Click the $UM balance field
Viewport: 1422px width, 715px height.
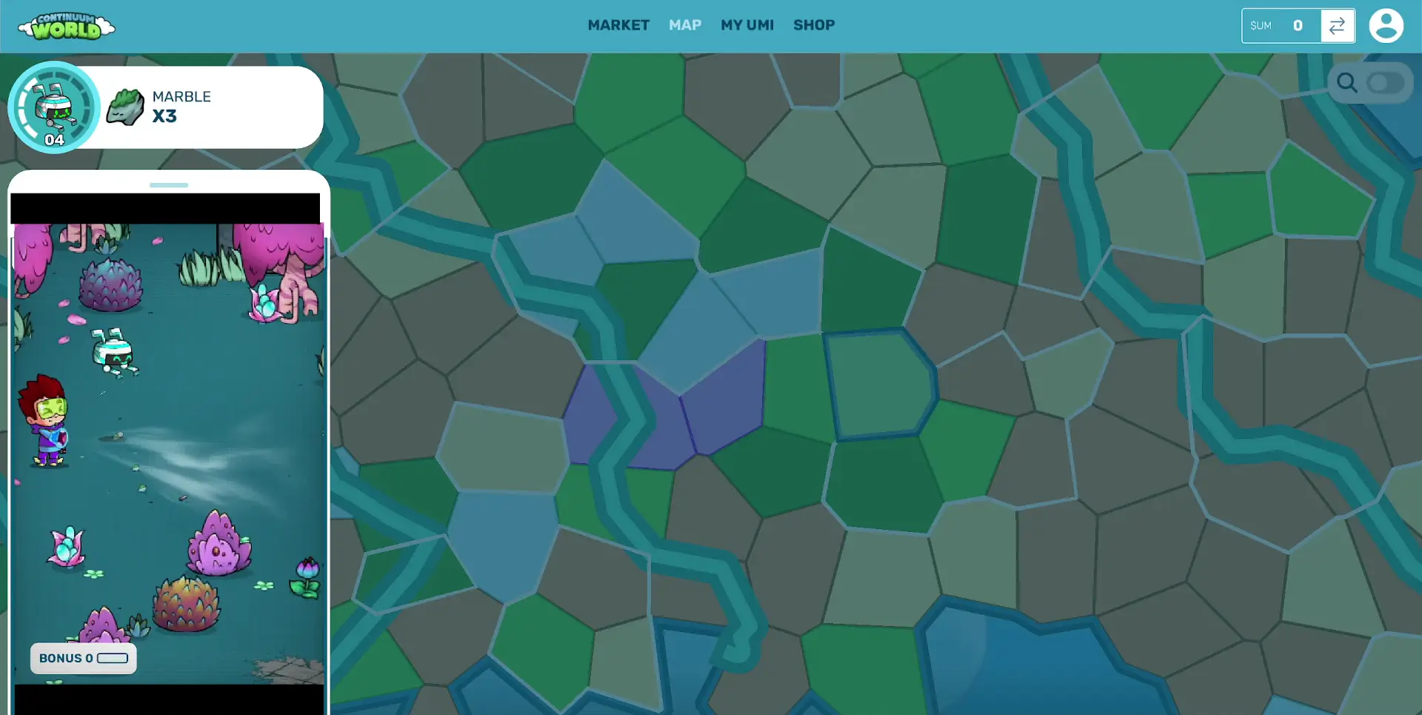pos(1281,25)
